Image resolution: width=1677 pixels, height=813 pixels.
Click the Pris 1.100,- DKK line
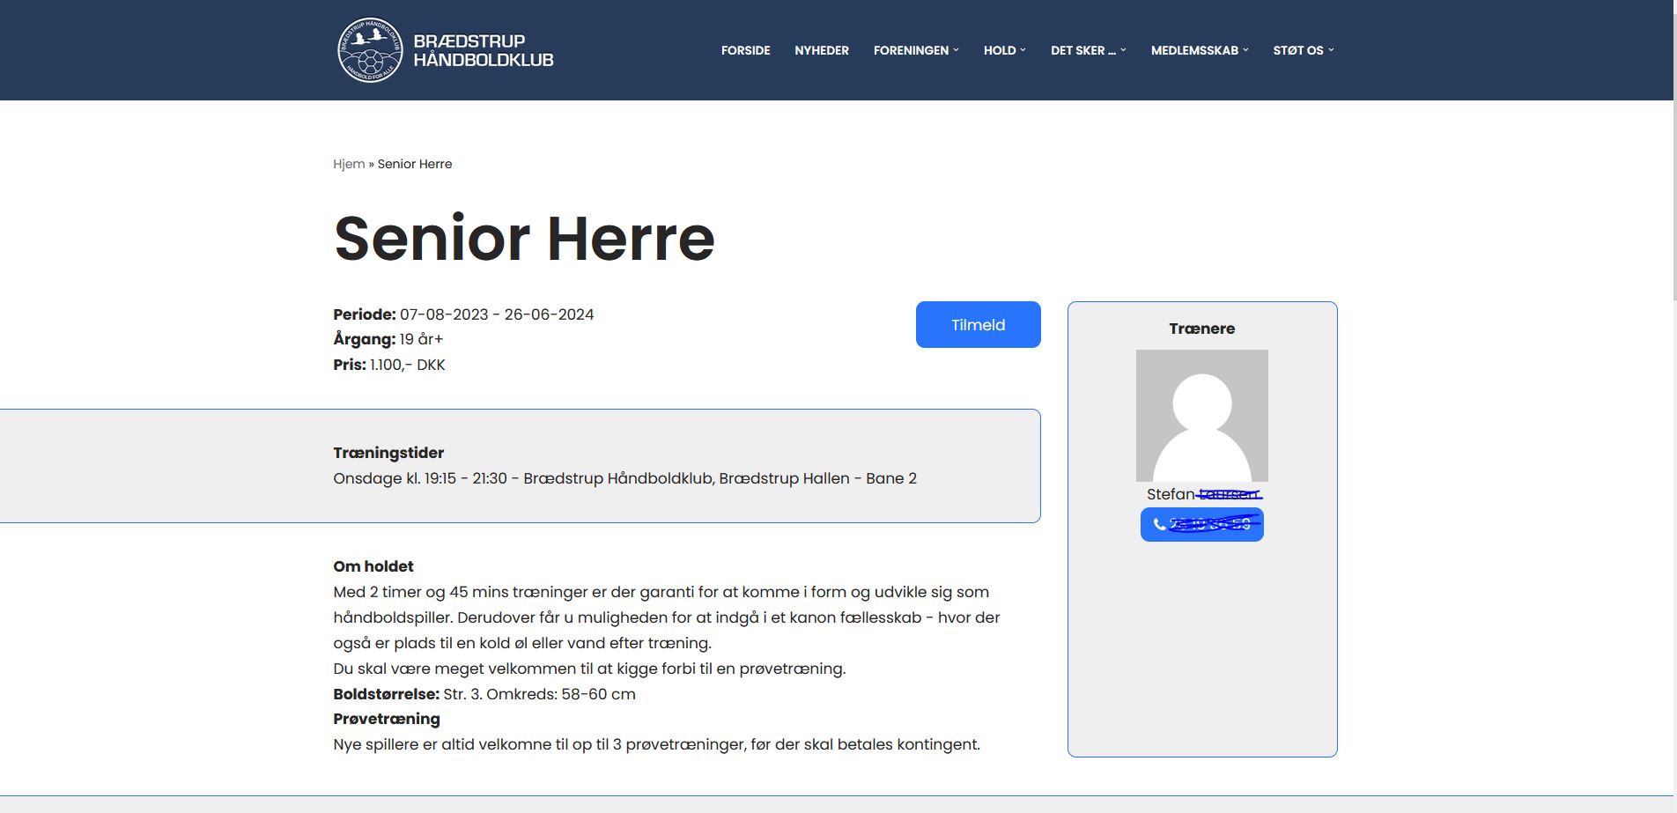(x=389, y=365)
